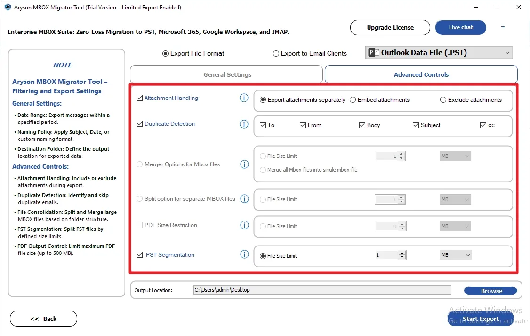Select Export to Email Clients option

(x=276, y=53)
